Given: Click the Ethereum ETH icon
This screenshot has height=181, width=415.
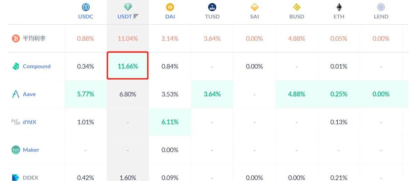Looking at the screenshot, I should tap(339, 7).
